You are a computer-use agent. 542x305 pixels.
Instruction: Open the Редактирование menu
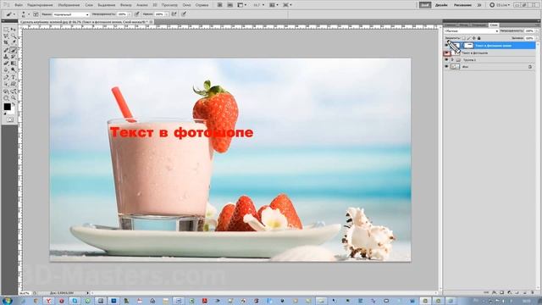click(40, 5)
